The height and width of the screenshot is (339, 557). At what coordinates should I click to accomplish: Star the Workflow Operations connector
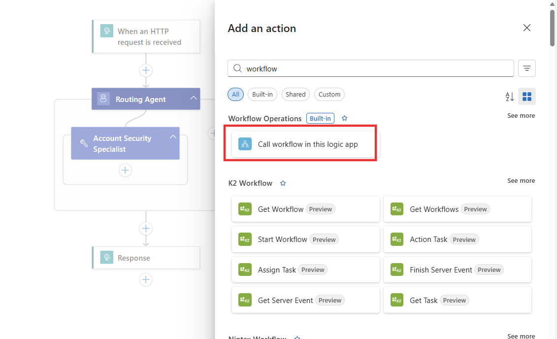click(344, 118)
